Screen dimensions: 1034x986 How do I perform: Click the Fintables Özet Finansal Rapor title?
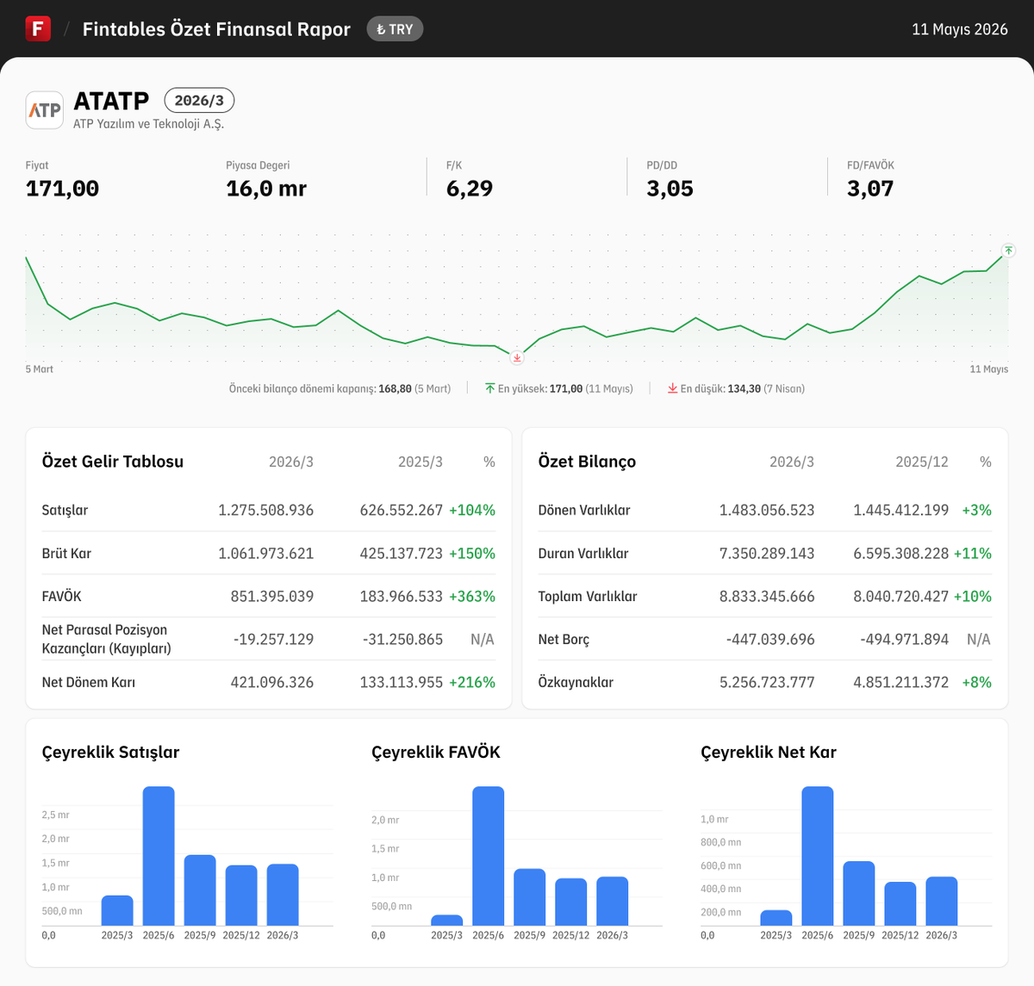tap(216, 29)
